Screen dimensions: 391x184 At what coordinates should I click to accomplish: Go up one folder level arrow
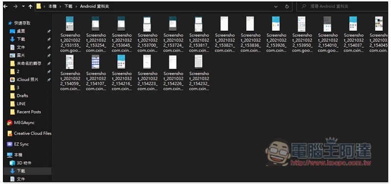[30, 7]
